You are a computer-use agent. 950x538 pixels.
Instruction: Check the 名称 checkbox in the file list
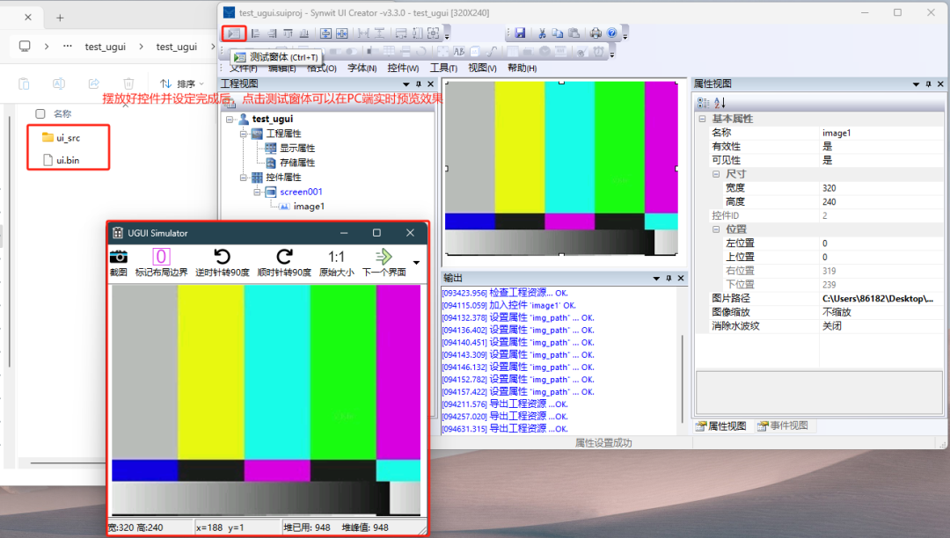click(40, 113)
